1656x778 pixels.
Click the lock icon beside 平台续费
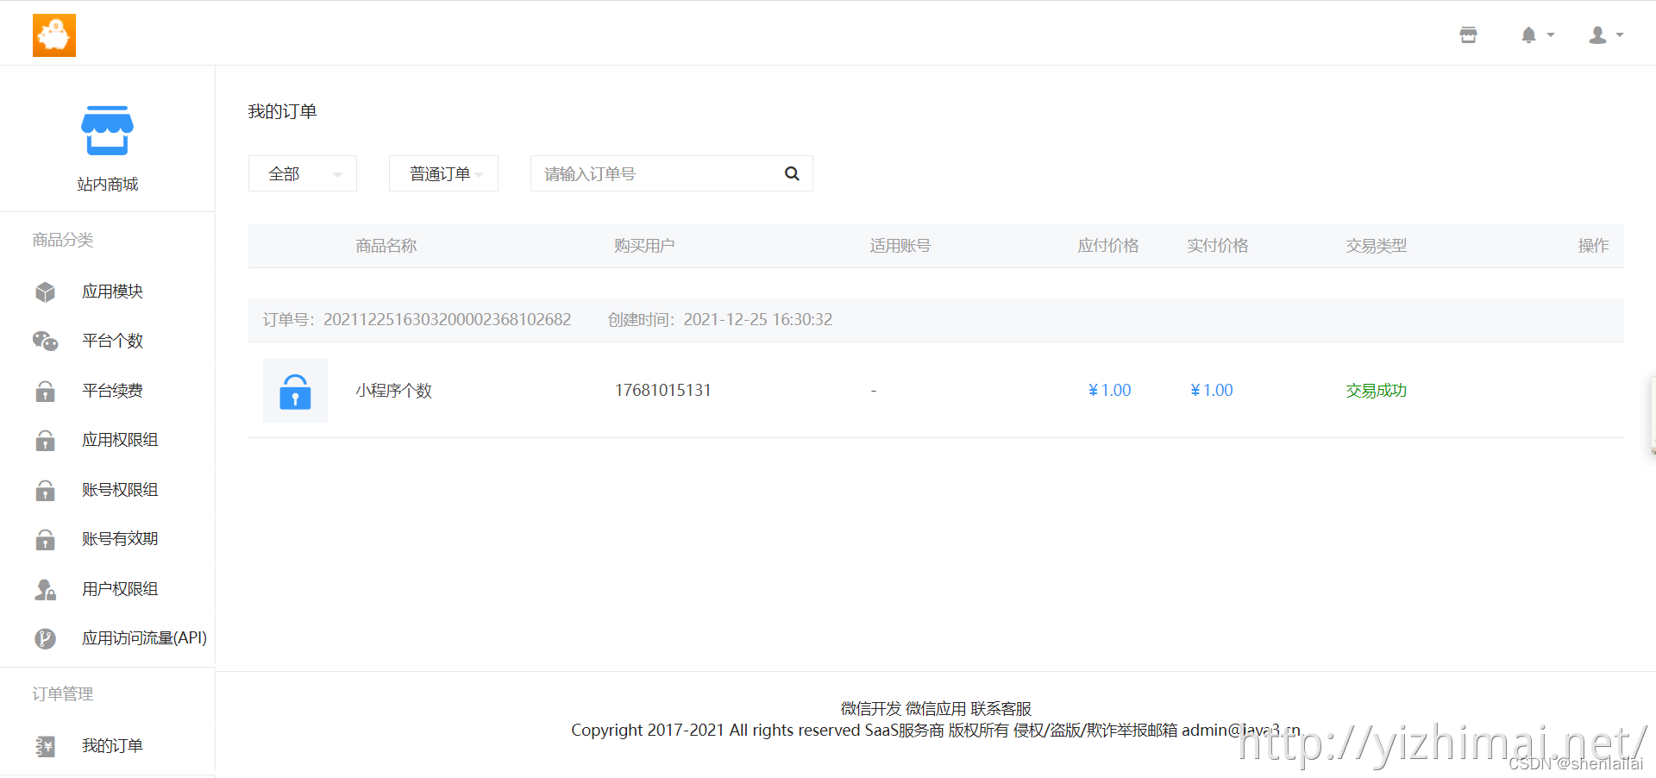[x=46, y=391]
